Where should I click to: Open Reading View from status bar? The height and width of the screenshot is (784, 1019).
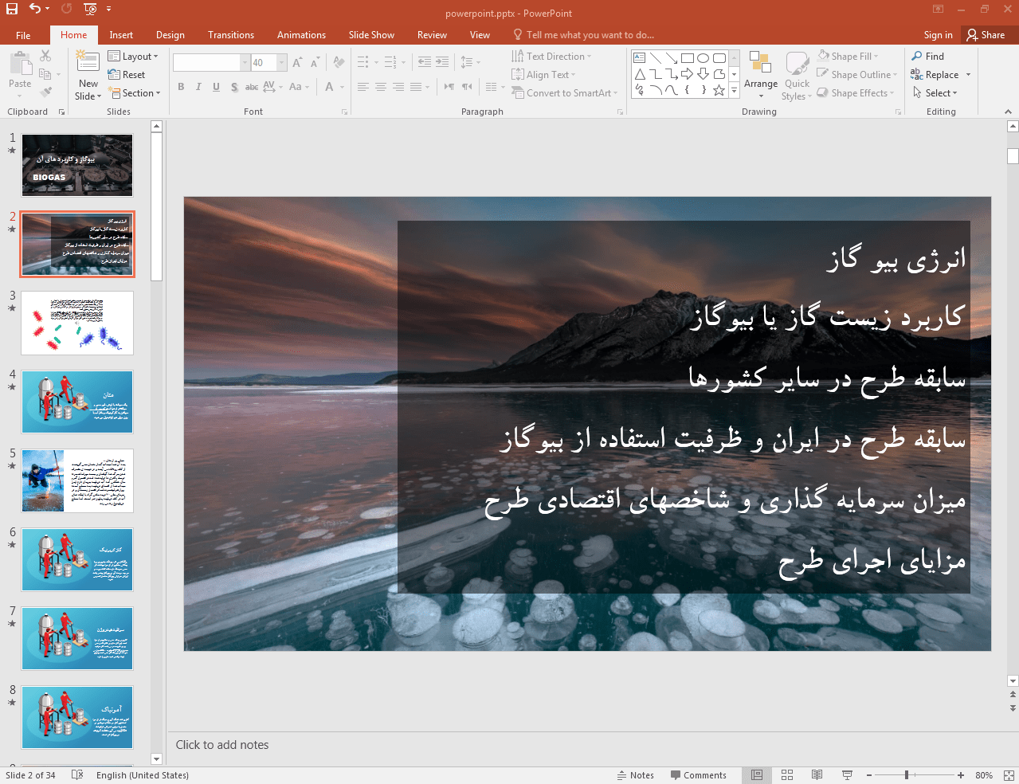point(817,775)
